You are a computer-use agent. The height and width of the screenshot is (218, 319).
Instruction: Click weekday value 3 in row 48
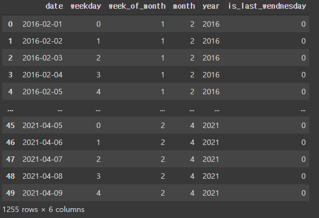click(x=99, y=176)
